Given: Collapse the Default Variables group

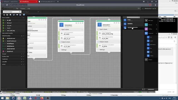Looking at the screenshot, I should (23, 36).
